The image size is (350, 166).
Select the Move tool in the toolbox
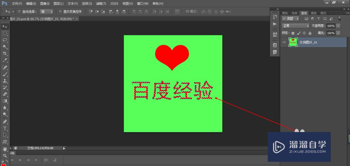pos(5,26)
